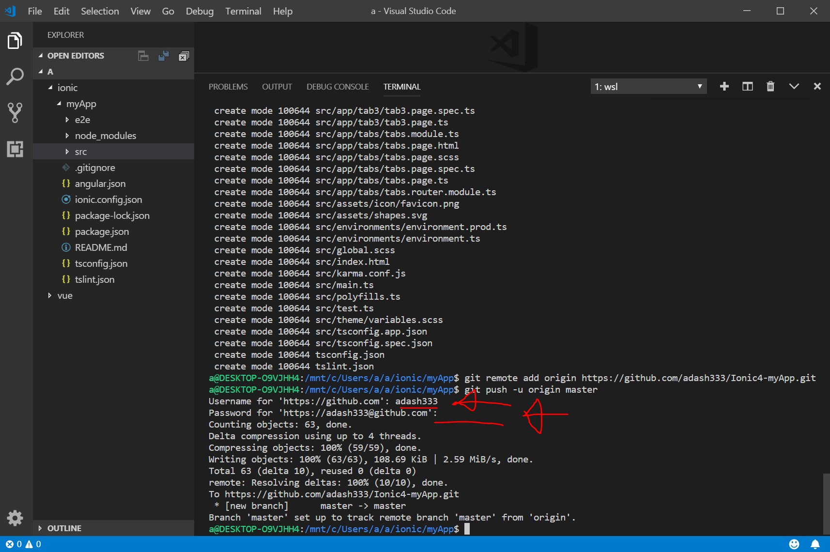Open the Explorer view in activity bar

click(x=15, y=41)
